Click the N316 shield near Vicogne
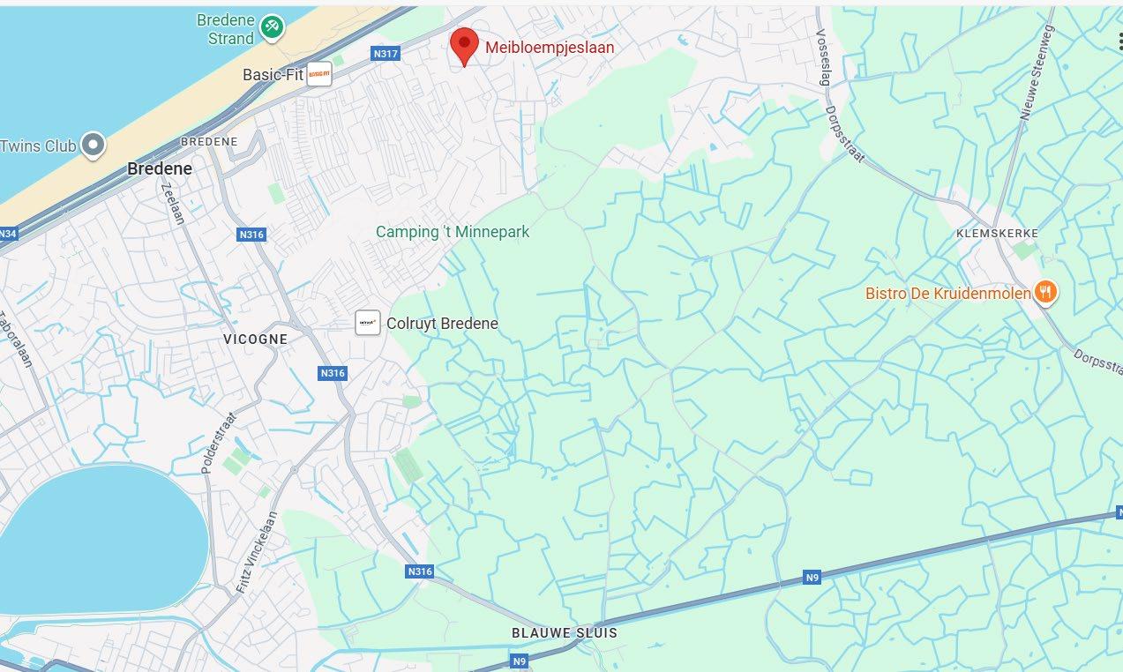 (333, 373)
